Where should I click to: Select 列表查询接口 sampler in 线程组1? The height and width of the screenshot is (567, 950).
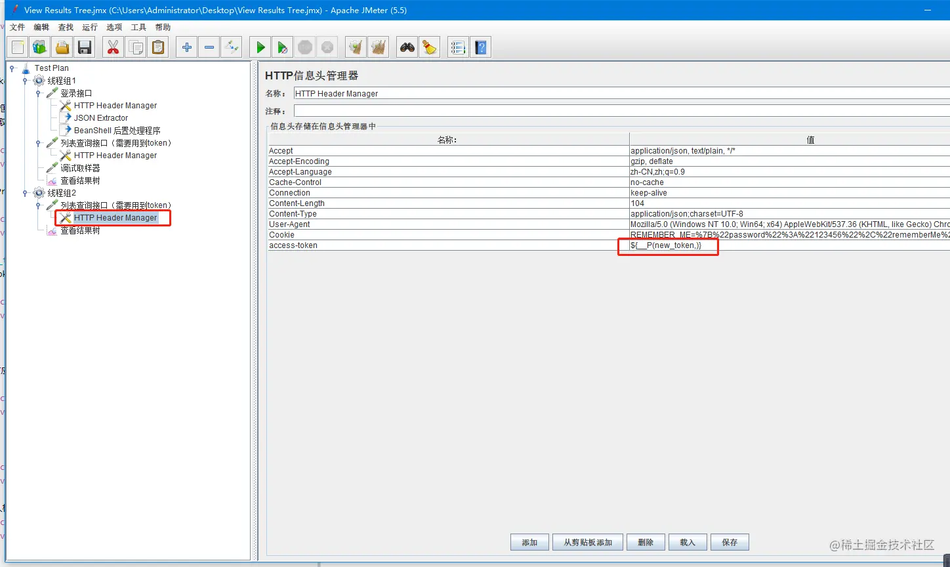point(116,143)
